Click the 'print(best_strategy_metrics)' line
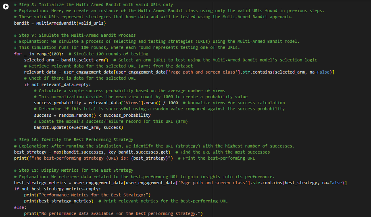Viewport: 371px width, 217px height. point(126,201)
